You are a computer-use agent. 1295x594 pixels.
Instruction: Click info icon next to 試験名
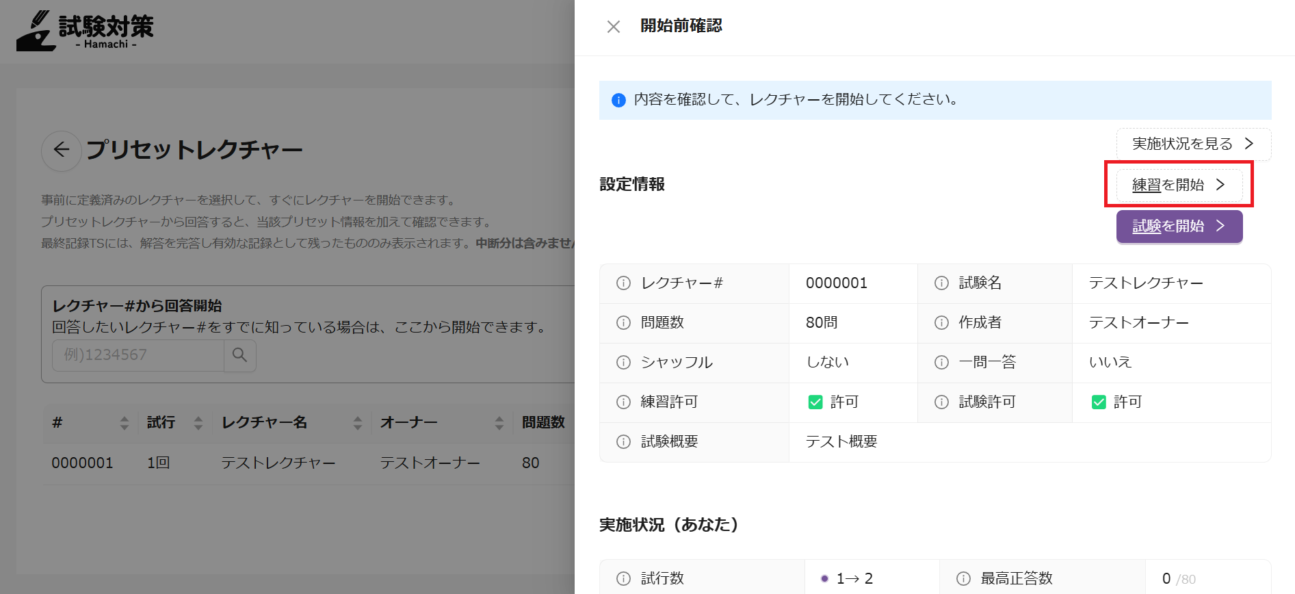tap(941, 283)
